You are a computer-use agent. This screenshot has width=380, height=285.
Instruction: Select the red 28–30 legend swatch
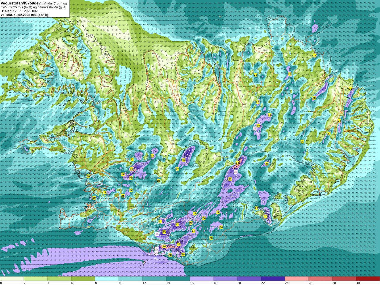point(344,279)
